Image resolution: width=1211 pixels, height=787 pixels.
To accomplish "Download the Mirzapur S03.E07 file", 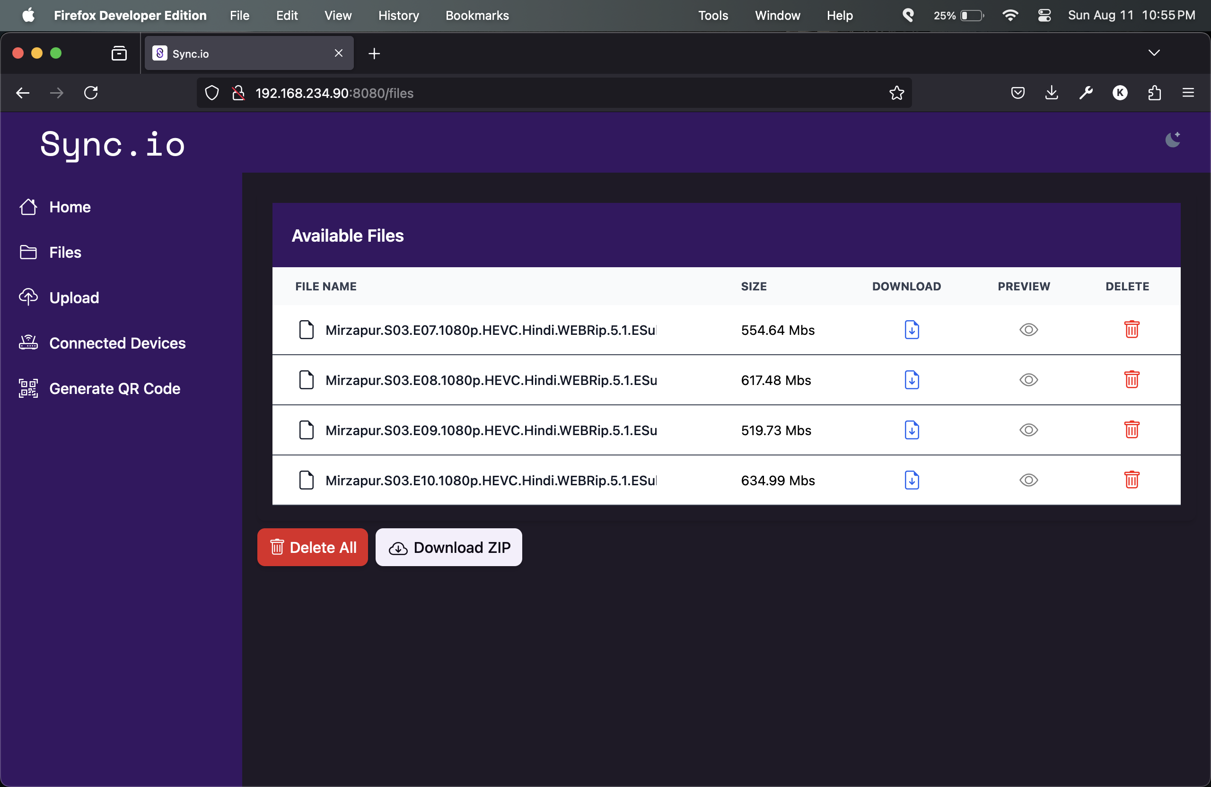I will [x=911, y=330].
